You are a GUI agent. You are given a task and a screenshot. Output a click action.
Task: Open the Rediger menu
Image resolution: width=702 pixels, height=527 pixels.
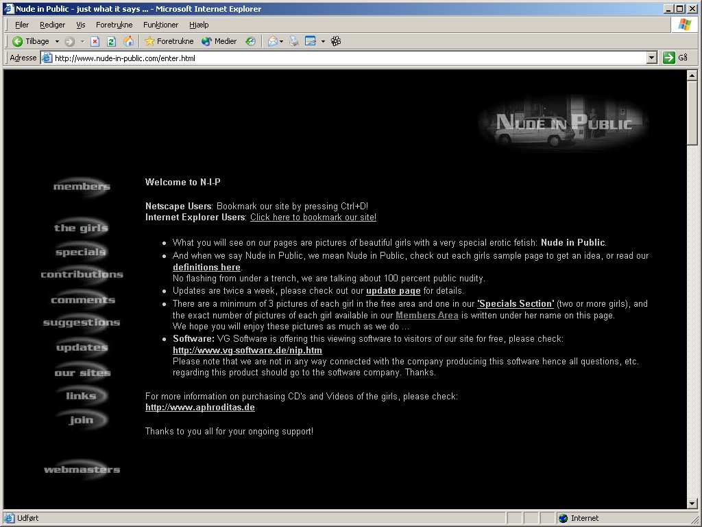pos(52,25)
